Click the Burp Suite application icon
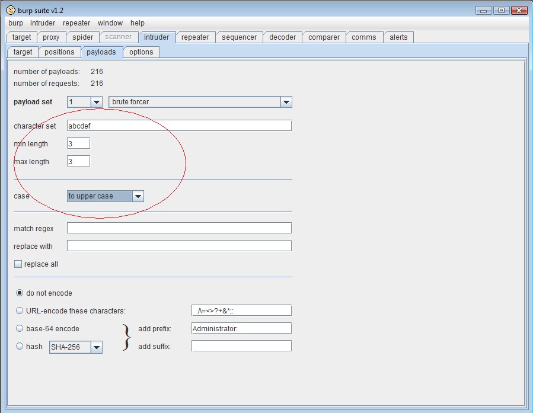Viewport: 533px width, 413px height. tap(11, 10)
